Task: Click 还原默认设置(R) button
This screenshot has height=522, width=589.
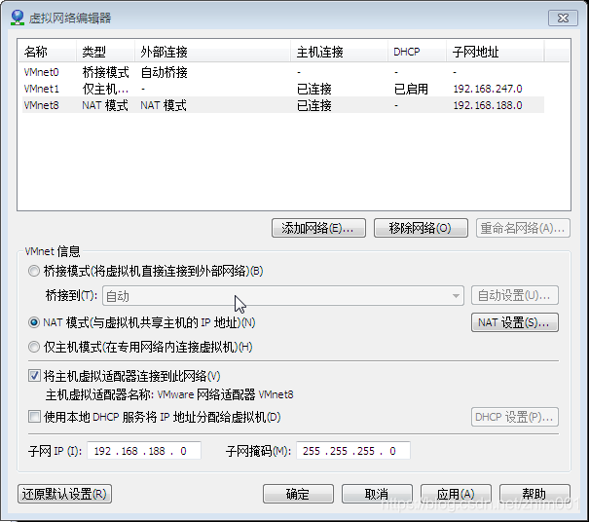Action: tap(64, 494)
